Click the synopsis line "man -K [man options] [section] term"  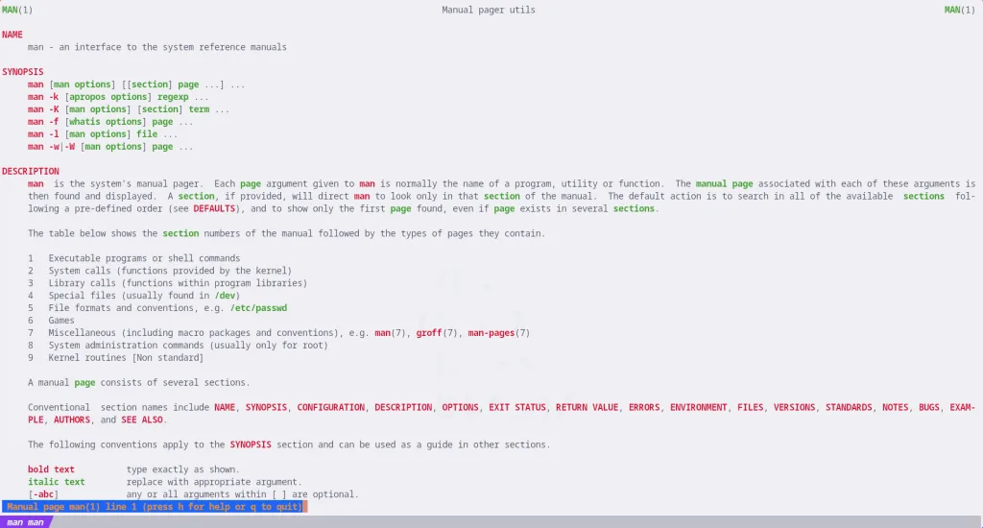(x=129, y=109)
